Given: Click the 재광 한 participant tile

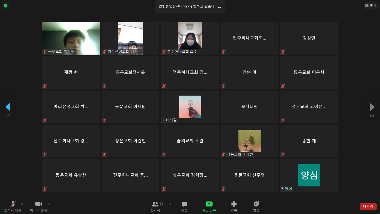Looking at the screenshot, I should coord(71,72).
